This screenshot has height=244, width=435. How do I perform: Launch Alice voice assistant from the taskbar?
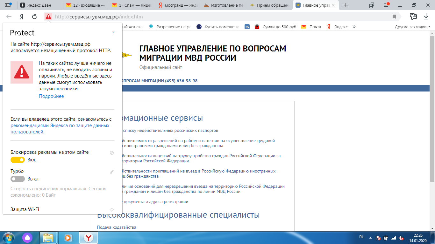(x=27, y=237)
